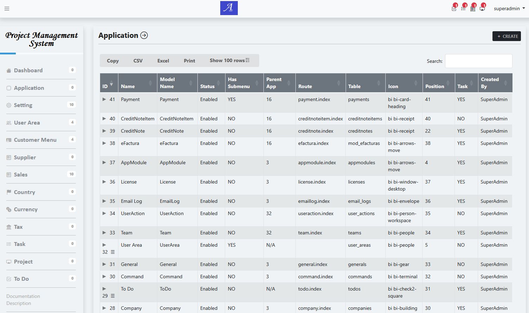Expand row 41 Payment details
The width and height of the screenshot is (529, 313).
pos(104,99)
